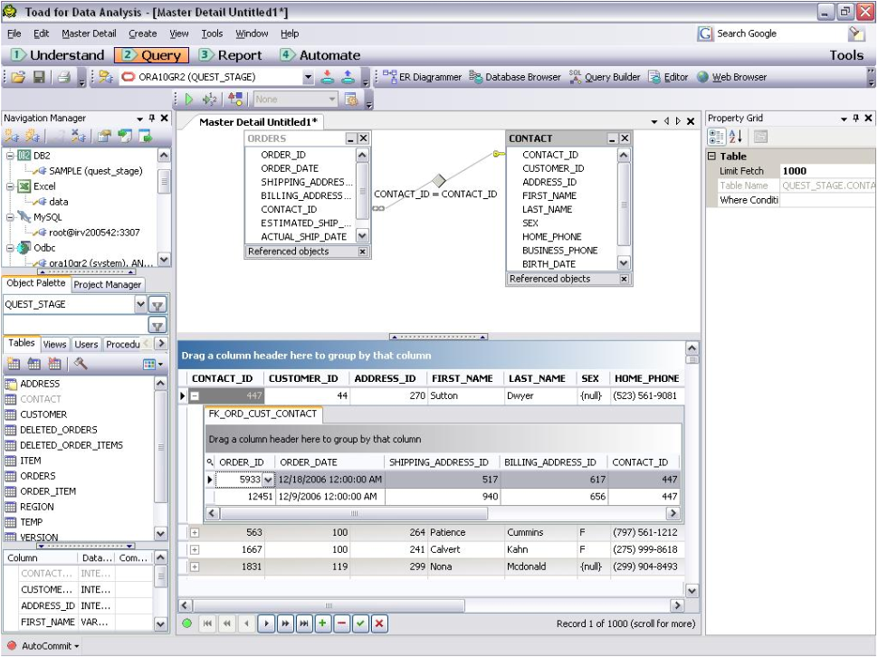Open the QUEST_STAGE schema dropdown

pos(140,304)
